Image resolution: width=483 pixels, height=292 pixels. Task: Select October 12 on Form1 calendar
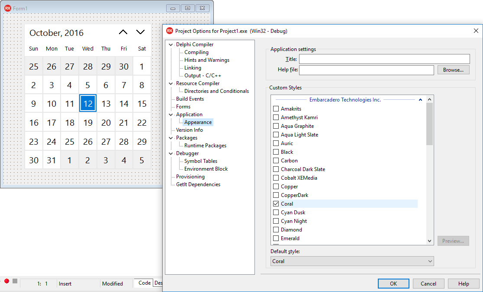pos(88,103)
